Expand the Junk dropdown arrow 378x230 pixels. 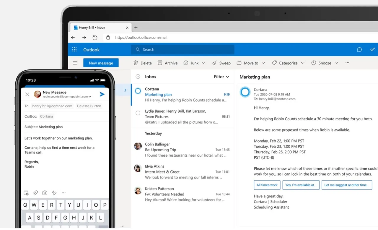pos(203,63)
